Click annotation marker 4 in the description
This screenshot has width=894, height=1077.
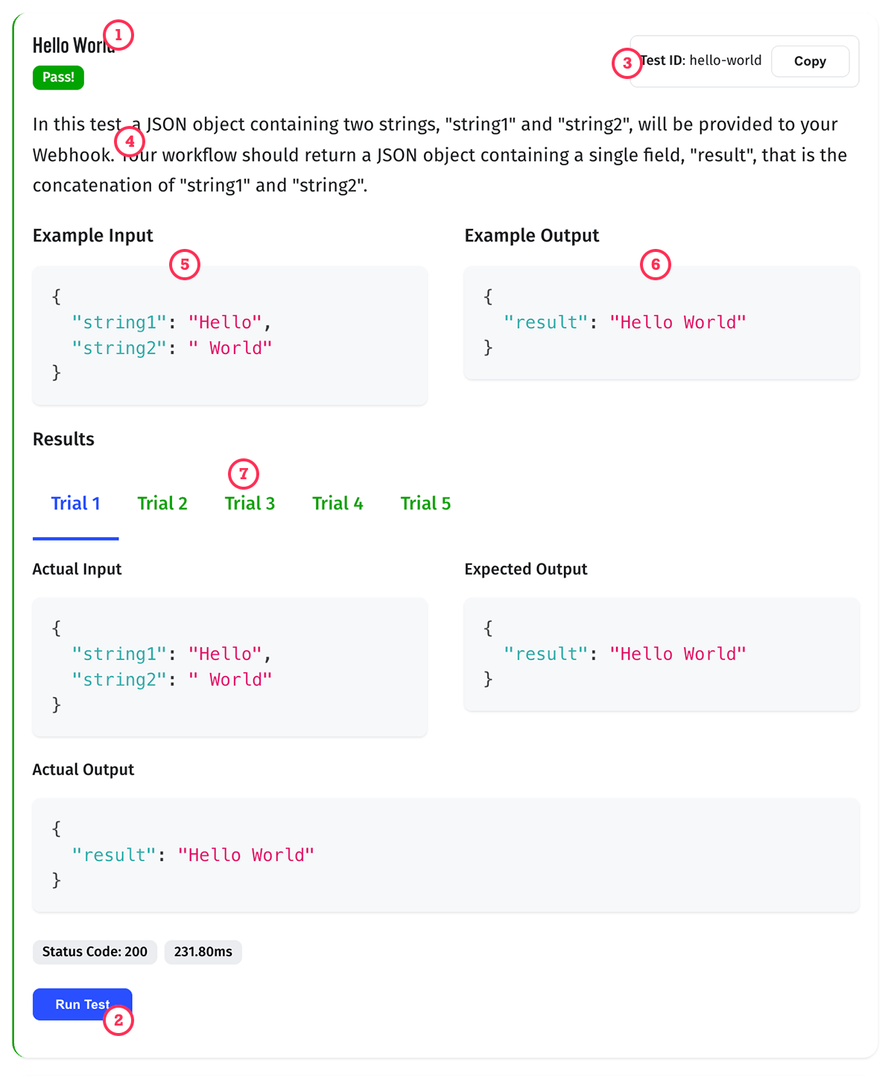pos(130,141)
